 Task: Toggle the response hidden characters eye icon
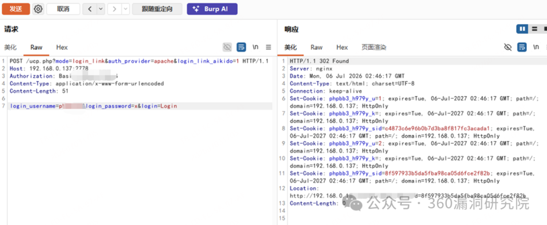click(508, 47)
